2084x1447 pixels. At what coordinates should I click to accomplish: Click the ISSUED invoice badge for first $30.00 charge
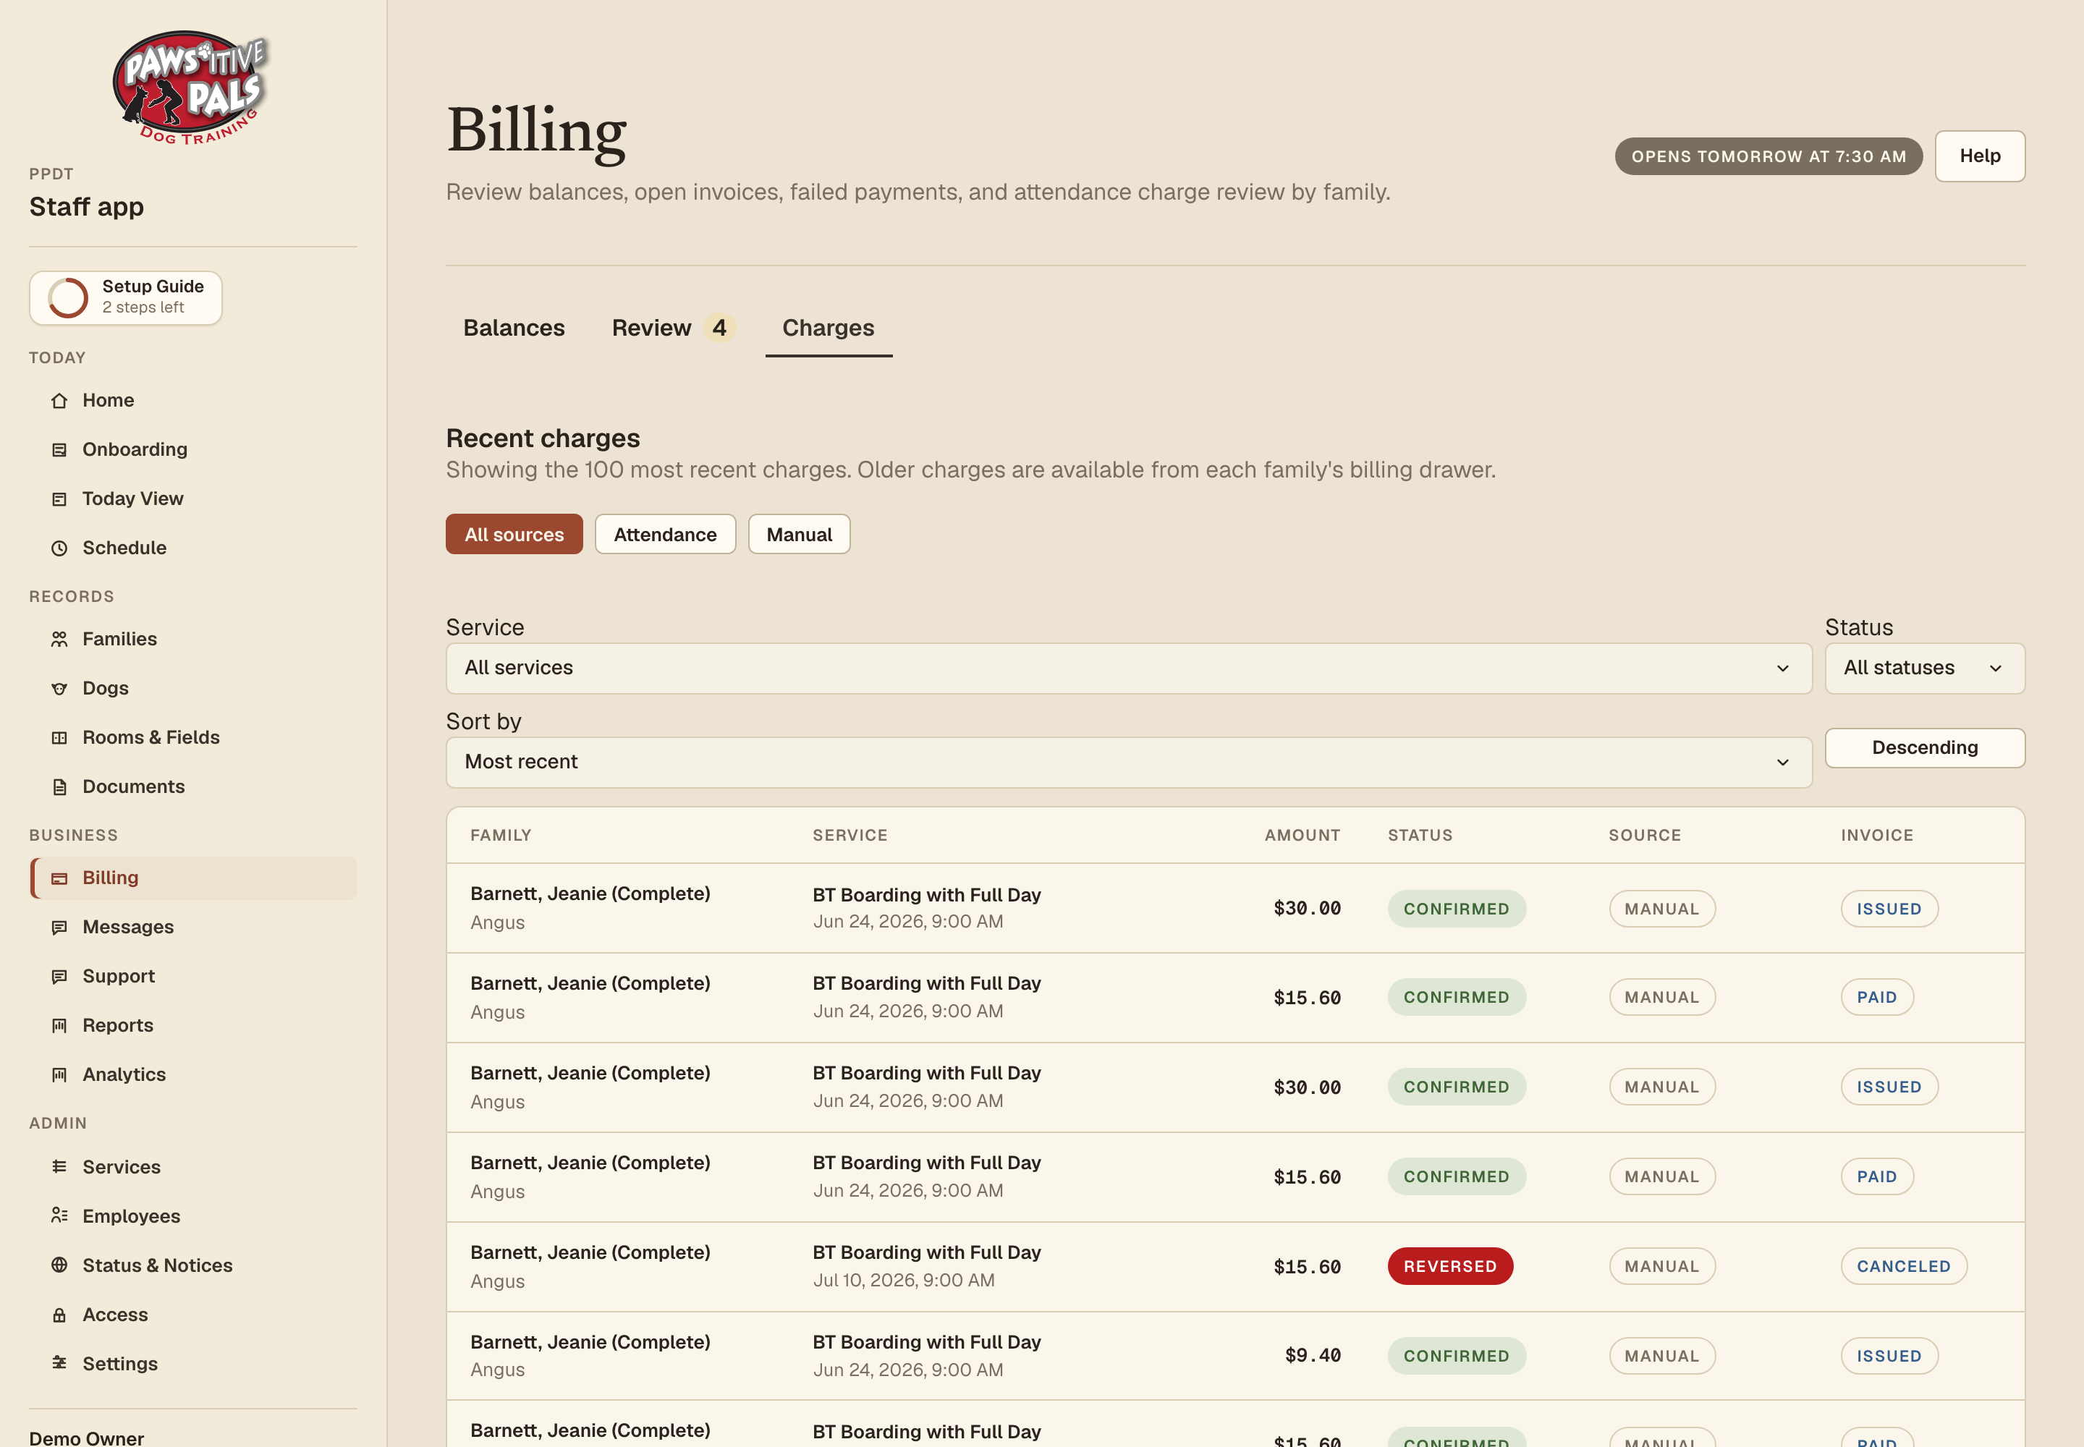point(1889,909)
